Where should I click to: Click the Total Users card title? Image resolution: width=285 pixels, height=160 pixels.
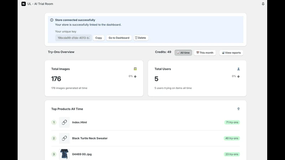pyautogui.click(x=163, y=69)
